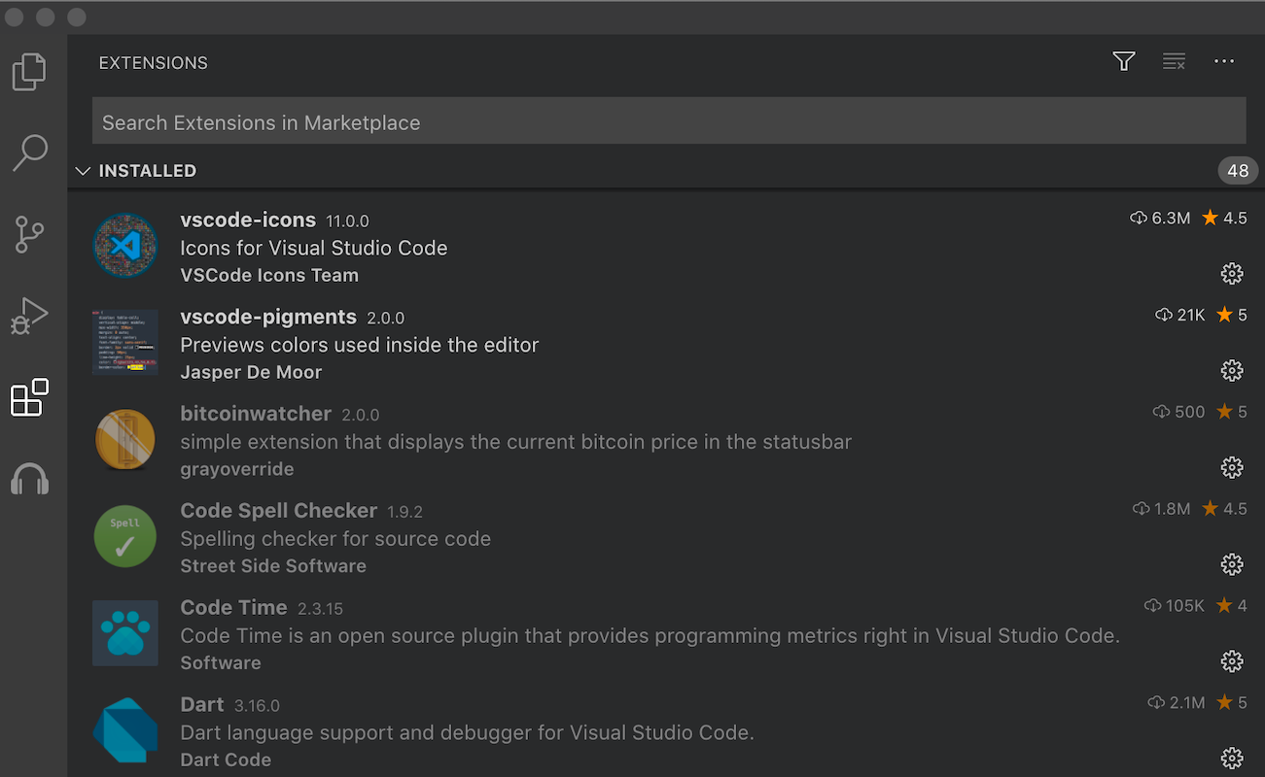The height and width of the screenshot is (777, 1265).
Task: Open the Views and More Actions menu
Action: (x=1223, y=61)
